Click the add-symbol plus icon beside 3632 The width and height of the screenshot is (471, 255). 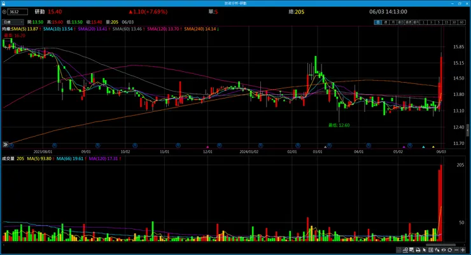pyautogui.click(x=4, y=12)
